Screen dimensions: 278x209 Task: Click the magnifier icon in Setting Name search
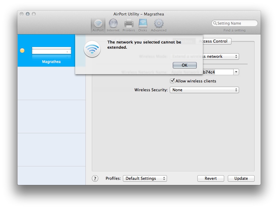coord(215,23)
